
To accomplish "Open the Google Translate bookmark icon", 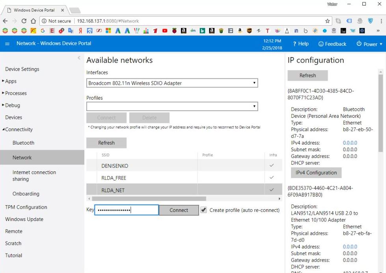I will [x=71, y=31].
